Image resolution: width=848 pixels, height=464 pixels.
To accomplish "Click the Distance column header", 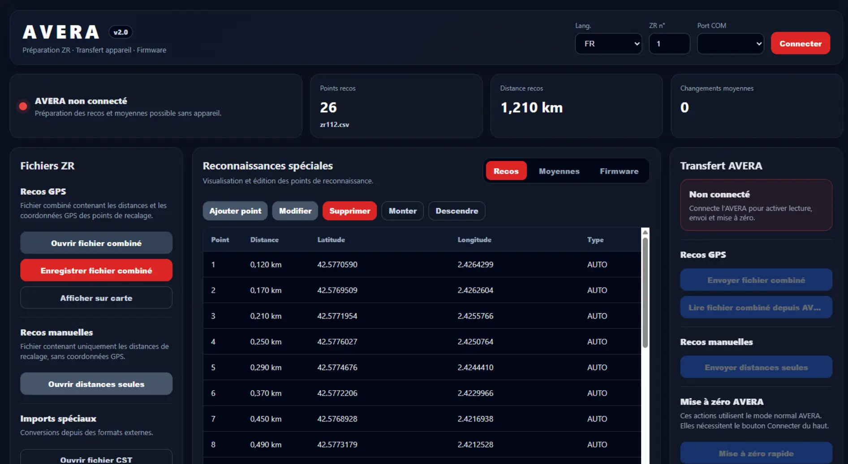I will pos(264,240).
